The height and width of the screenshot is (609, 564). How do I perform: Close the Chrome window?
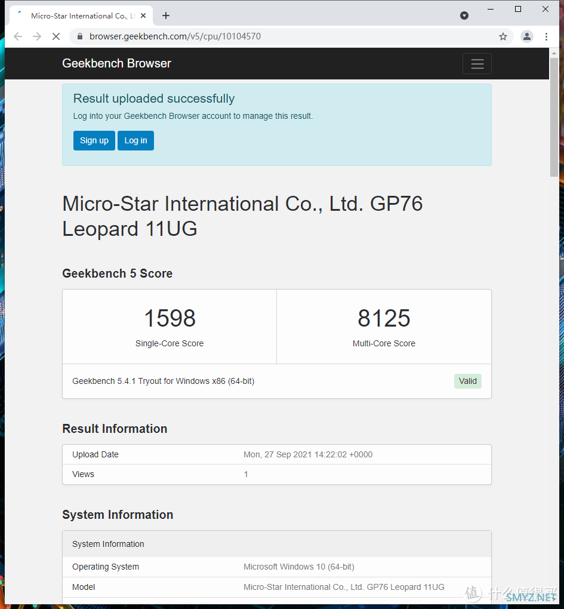pos(545,10)
